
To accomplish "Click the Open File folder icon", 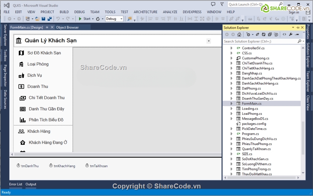I will (37, 19).
